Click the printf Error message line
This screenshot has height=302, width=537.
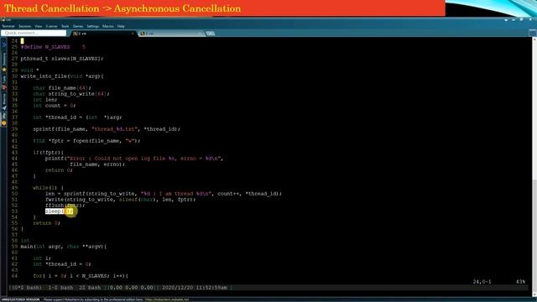tap(134, 159)
